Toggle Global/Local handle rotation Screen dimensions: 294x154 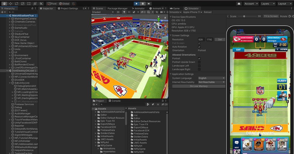[64, 3]
